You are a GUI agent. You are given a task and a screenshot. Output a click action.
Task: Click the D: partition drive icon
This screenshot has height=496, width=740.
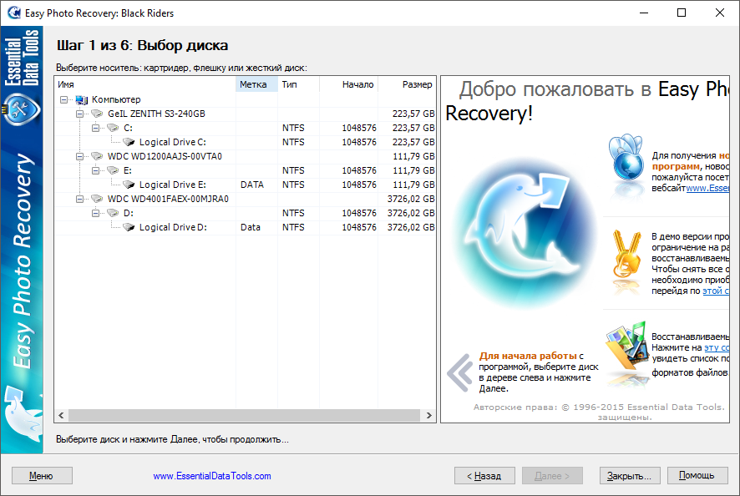pyautogui.click(x=113, y=213)
